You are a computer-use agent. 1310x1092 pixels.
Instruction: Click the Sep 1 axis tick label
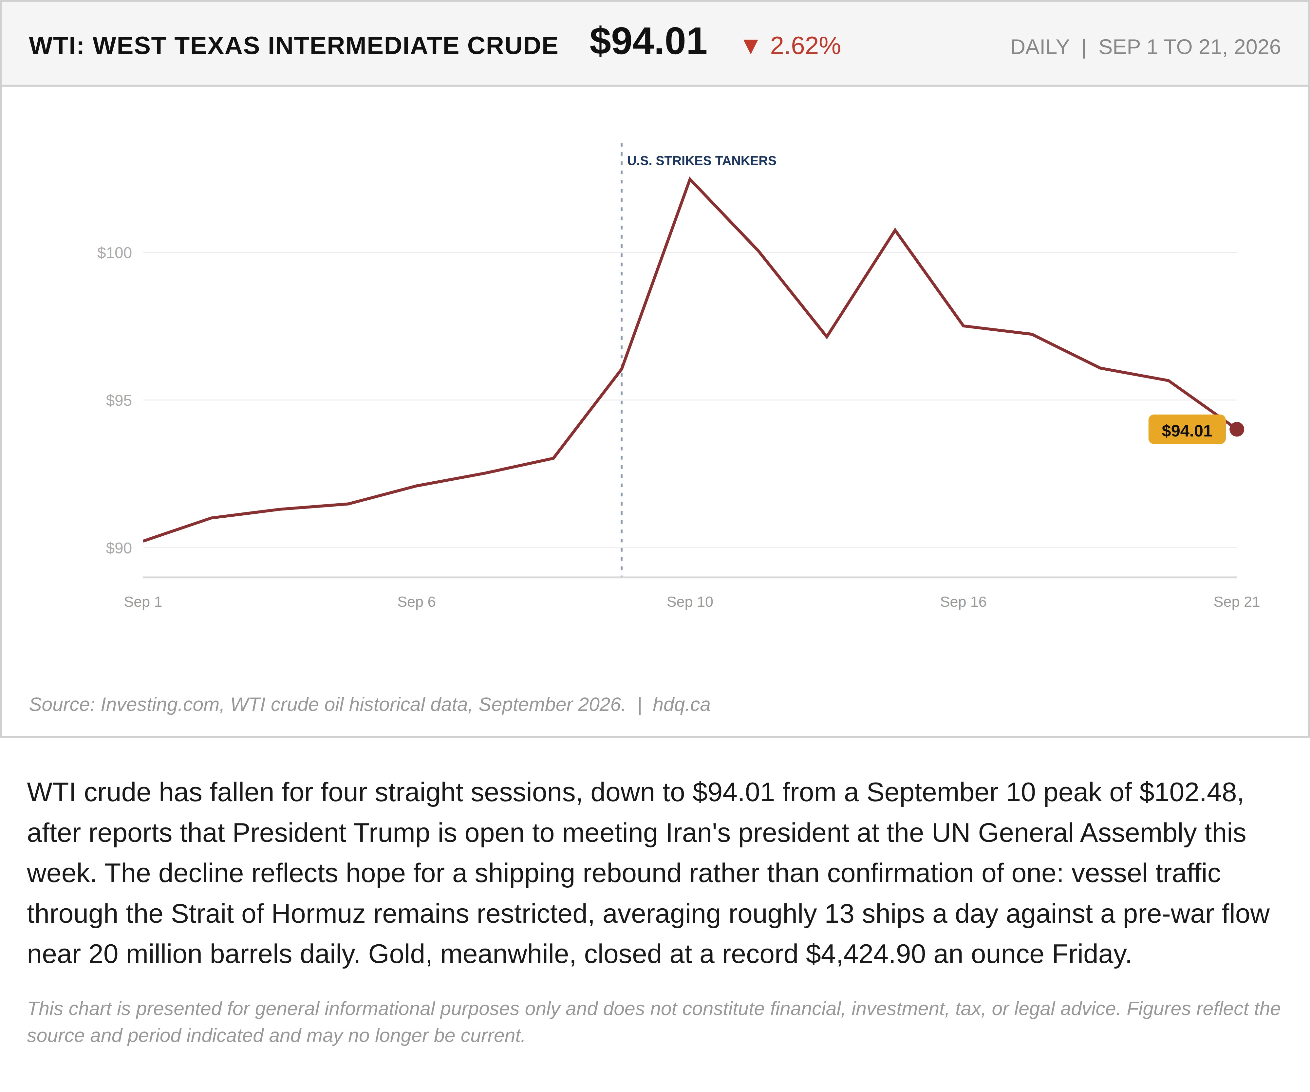tap(143, 602)
